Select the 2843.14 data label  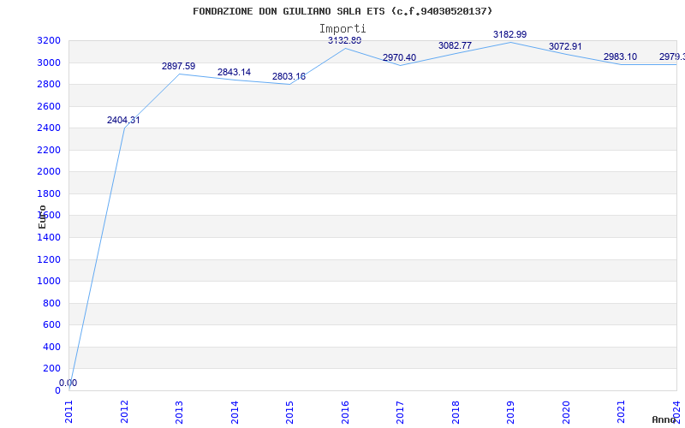coord(234,73)
